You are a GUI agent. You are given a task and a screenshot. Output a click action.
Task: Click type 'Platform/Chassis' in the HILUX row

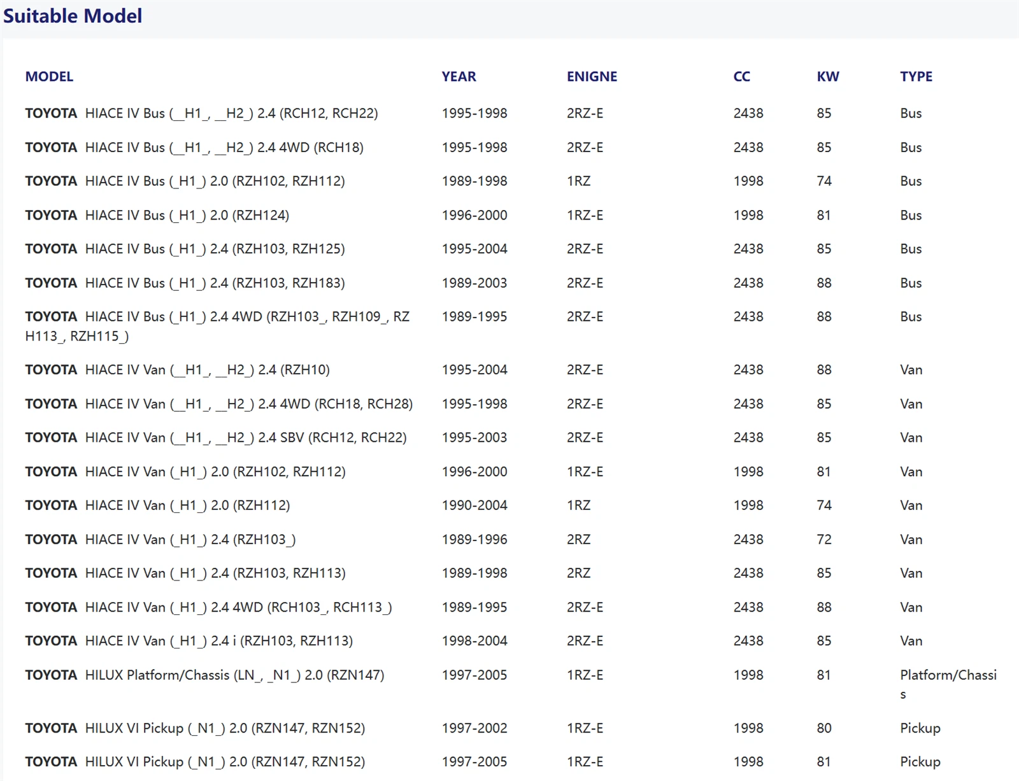coord(948,684)
